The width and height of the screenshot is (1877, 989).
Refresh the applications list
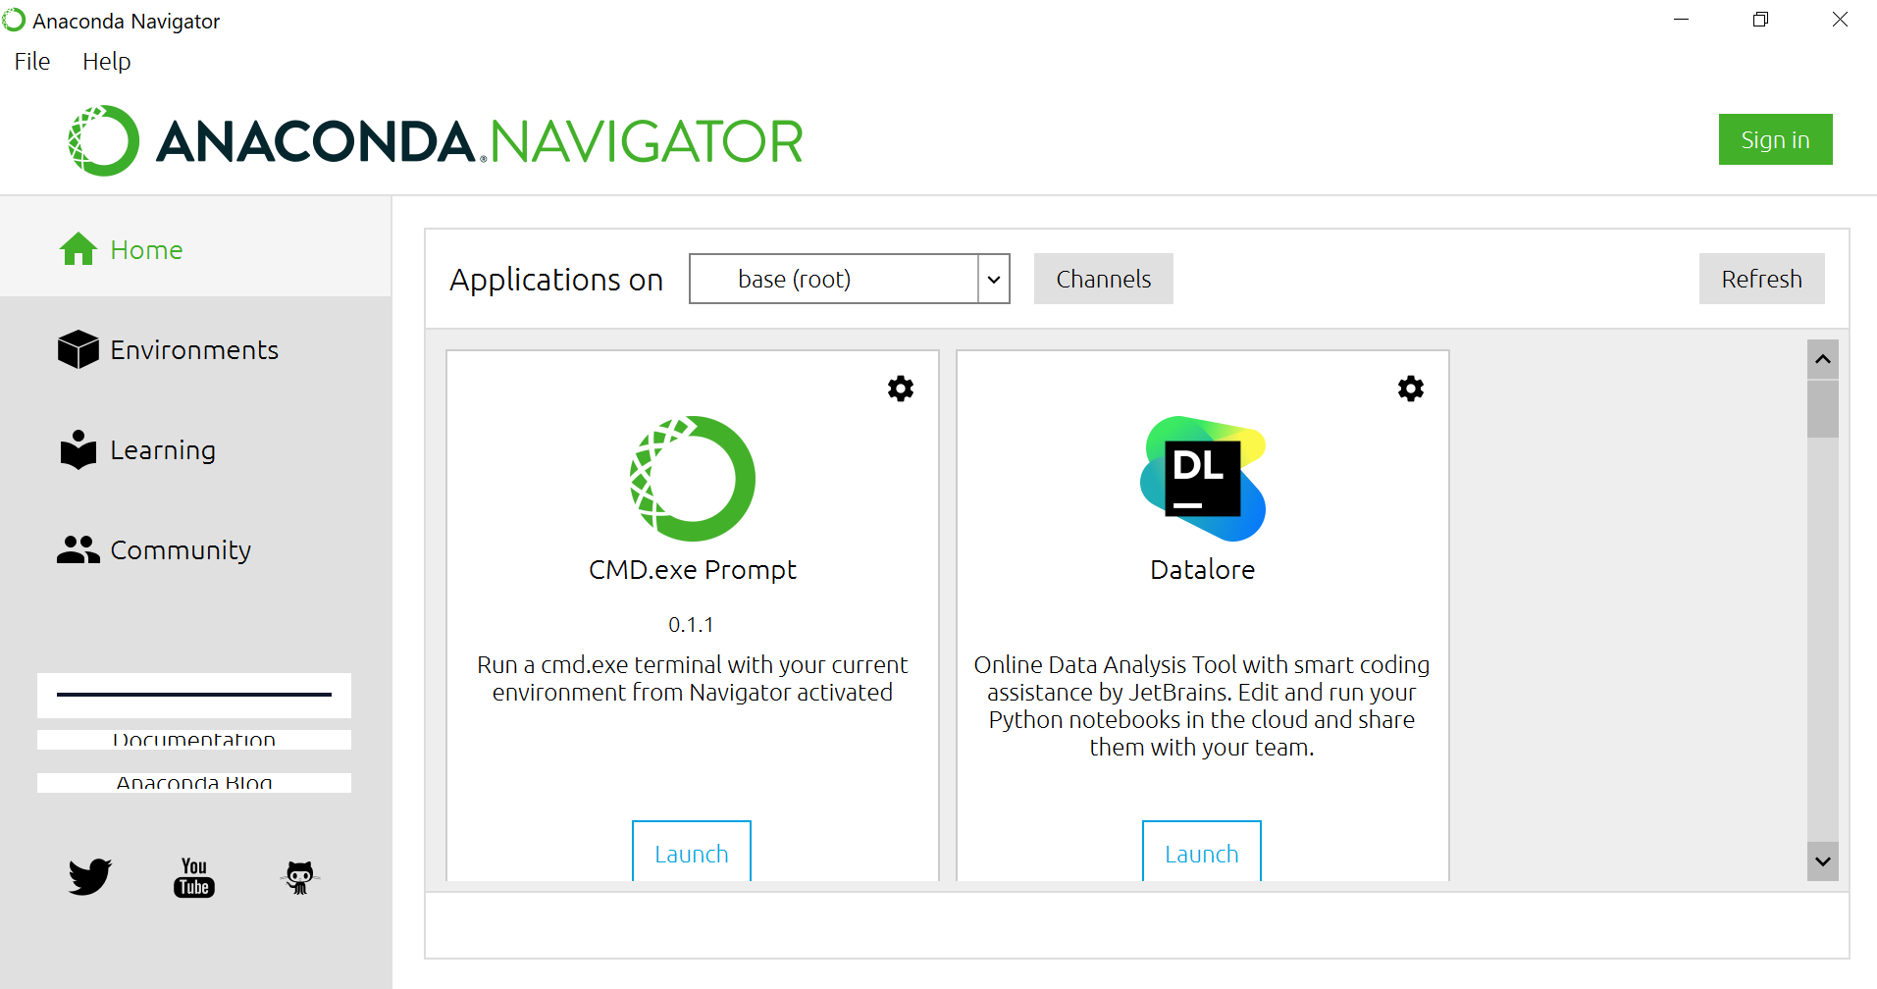(x=1762, y=279)
